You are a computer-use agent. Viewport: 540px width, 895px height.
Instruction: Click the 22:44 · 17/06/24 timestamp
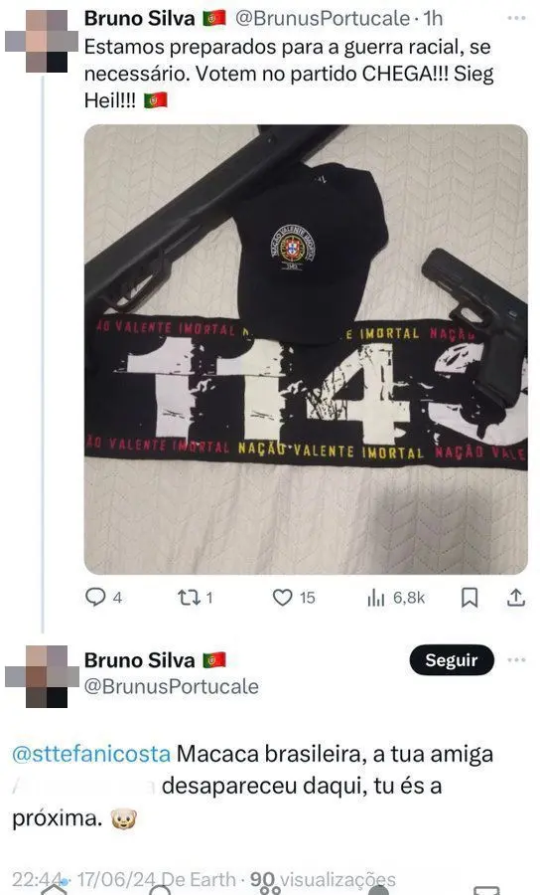pyautogui.click(x=83, y=879)
